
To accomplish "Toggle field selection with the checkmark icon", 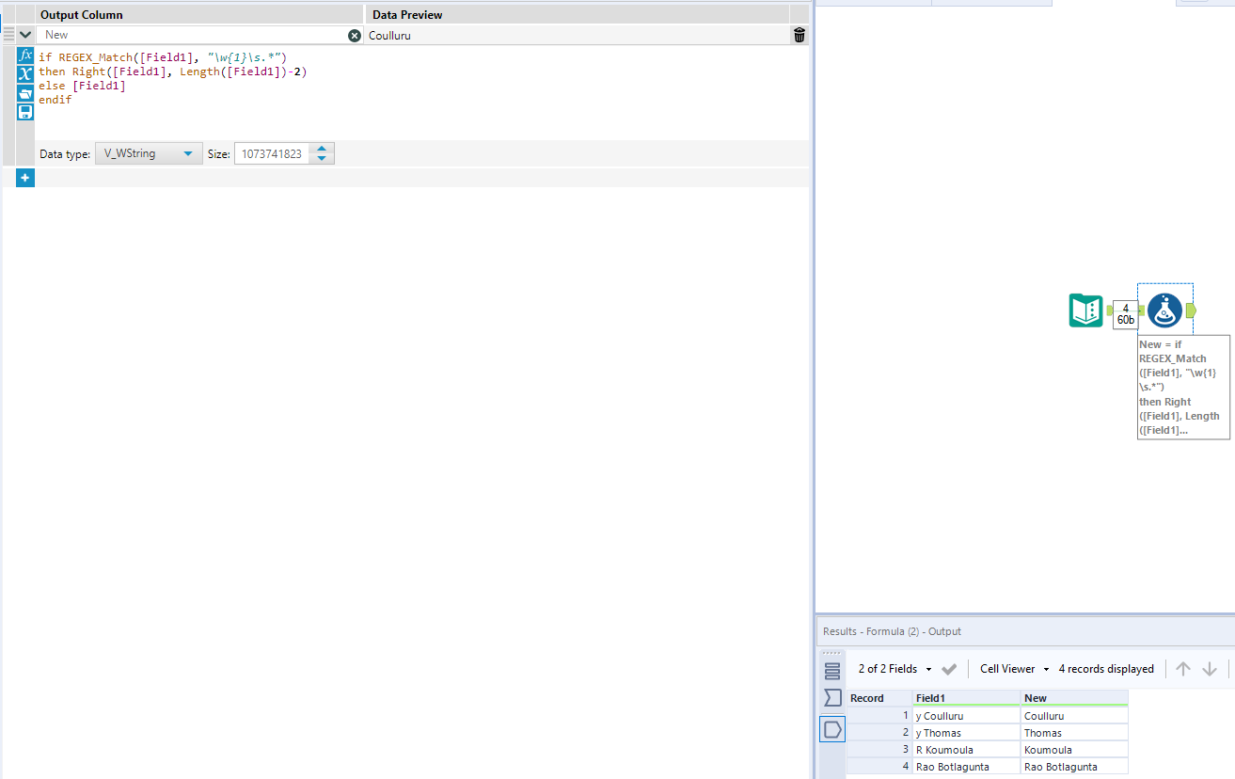I will point(949,668).
